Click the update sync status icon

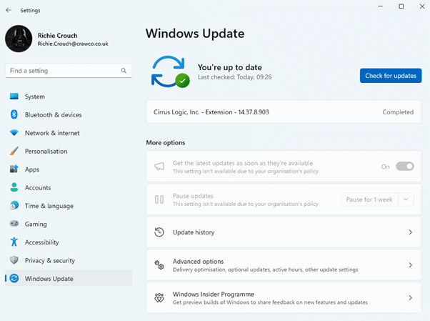(170, 71)
